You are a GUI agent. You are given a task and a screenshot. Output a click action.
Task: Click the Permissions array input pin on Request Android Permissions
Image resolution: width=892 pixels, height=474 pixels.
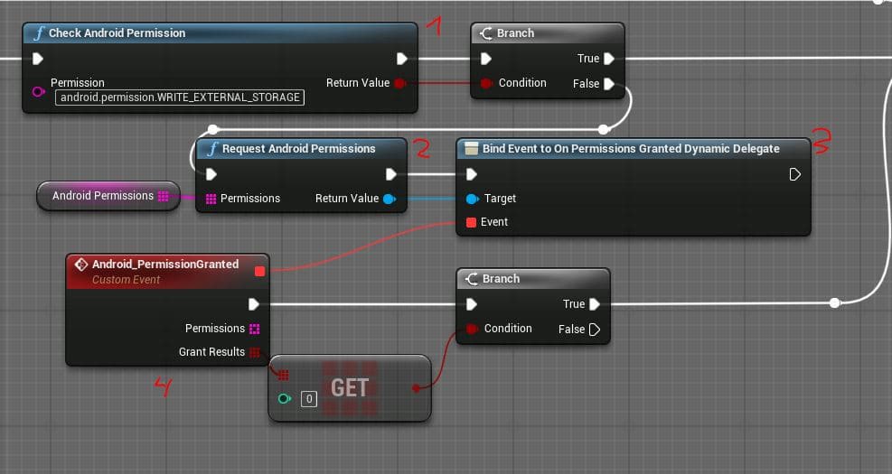pos(211,199)
